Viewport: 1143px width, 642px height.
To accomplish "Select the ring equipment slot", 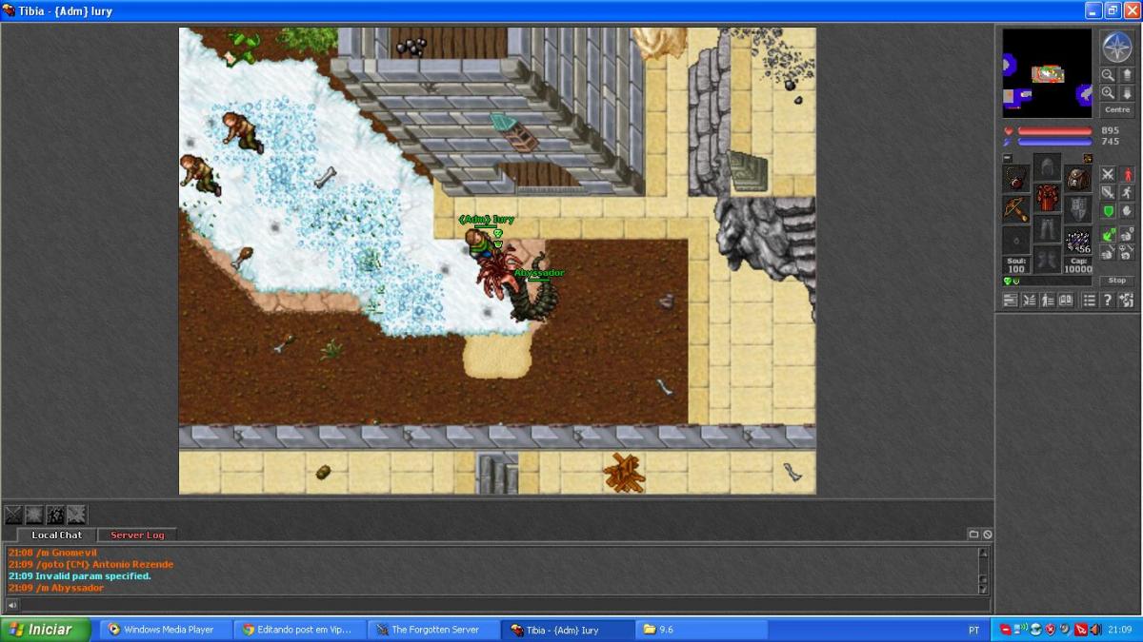I will click(x=1016, y=241).
